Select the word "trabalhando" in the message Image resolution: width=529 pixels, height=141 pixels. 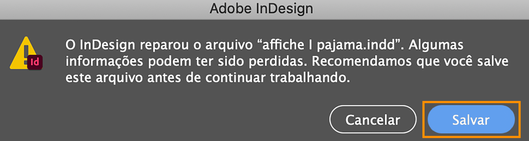(x=309, y=78)
